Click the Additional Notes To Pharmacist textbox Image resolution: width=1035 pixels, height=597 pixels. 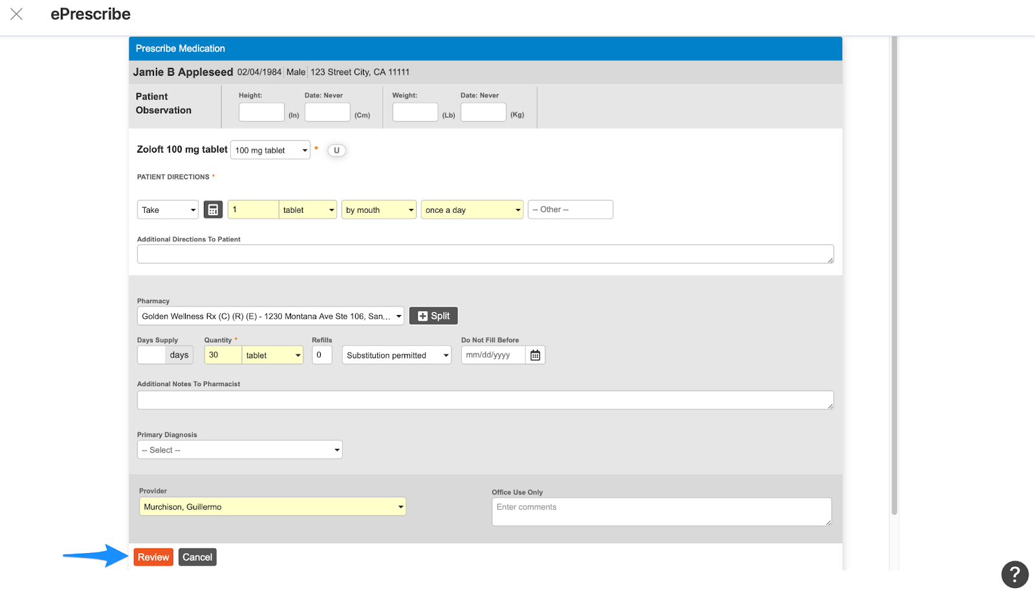click(x=485, y=400)
